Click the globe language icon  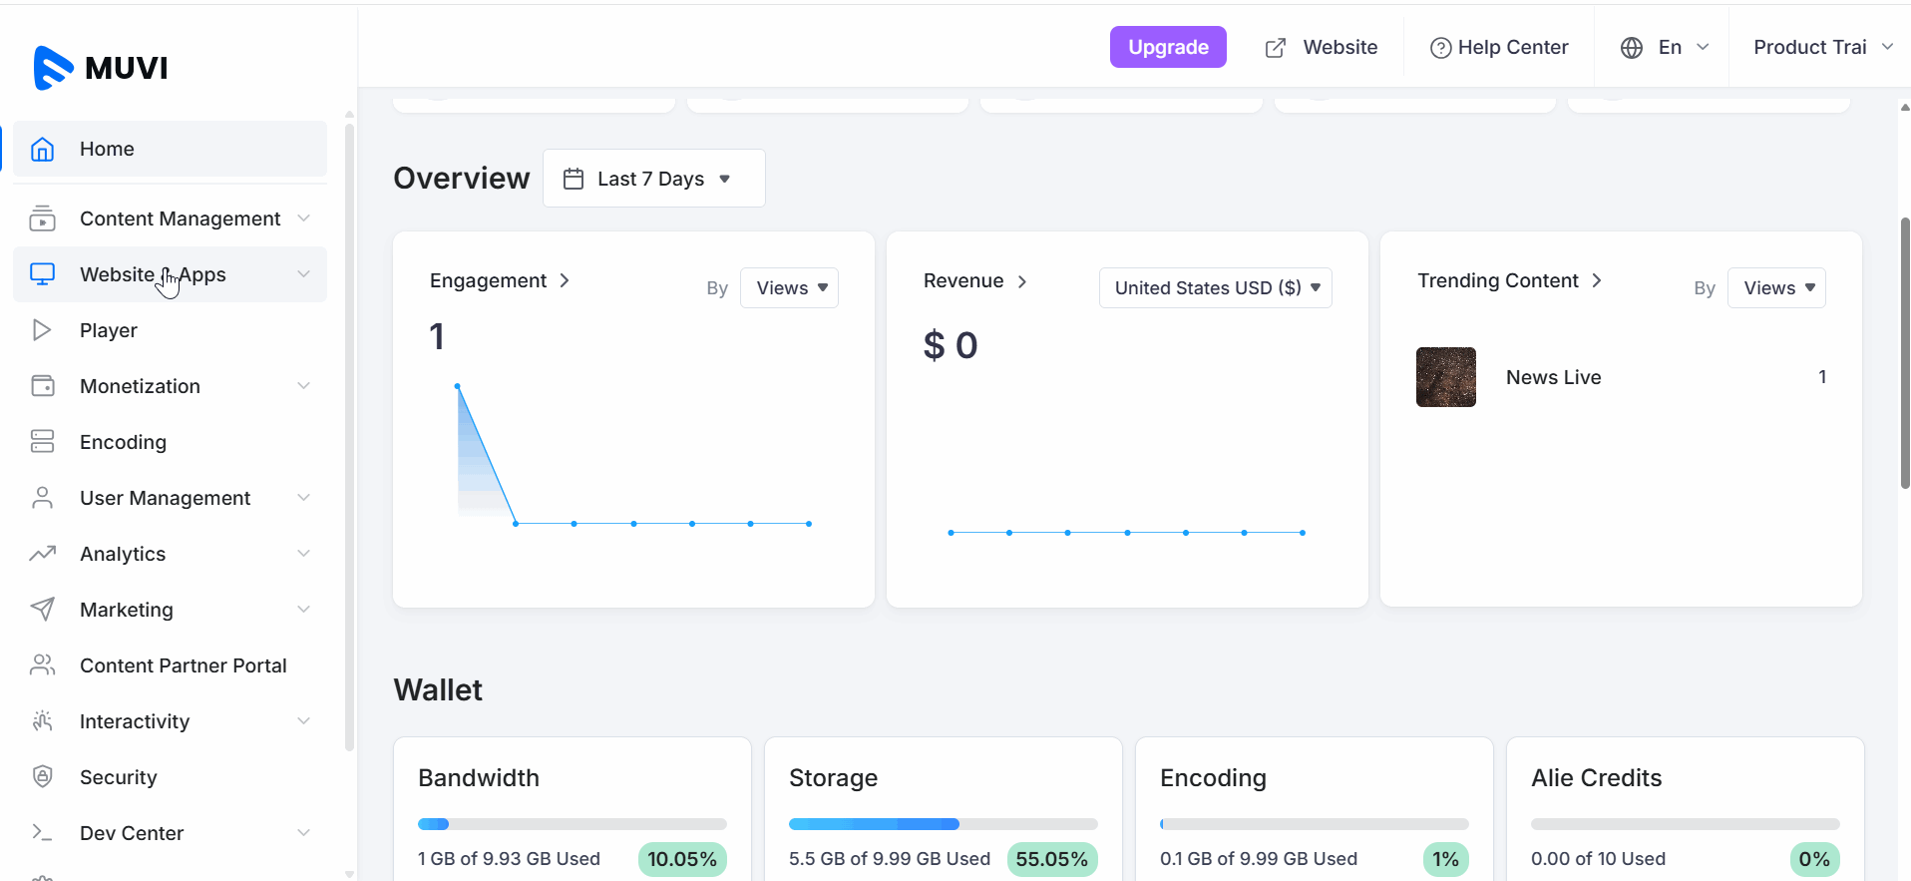tap(1631, 48)
